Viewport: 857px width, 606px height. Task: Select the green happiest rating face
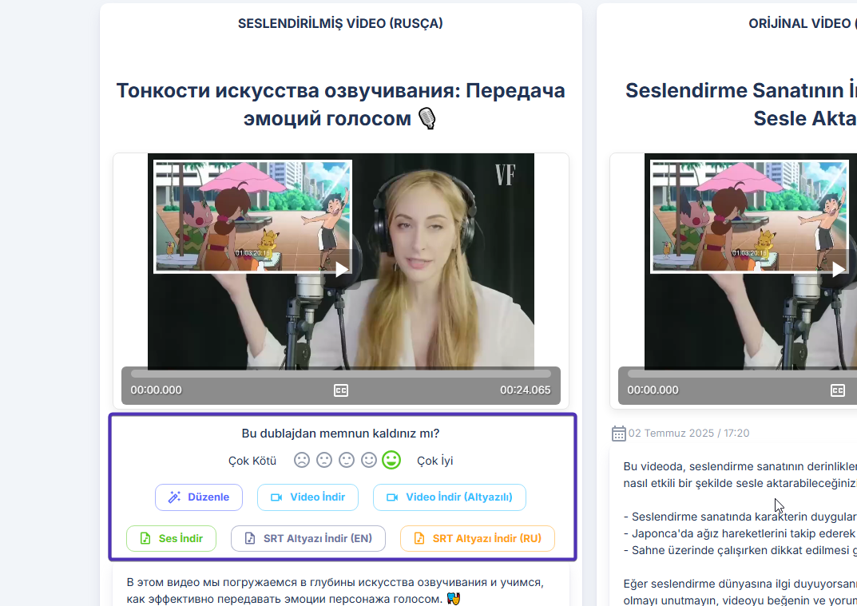391,460
